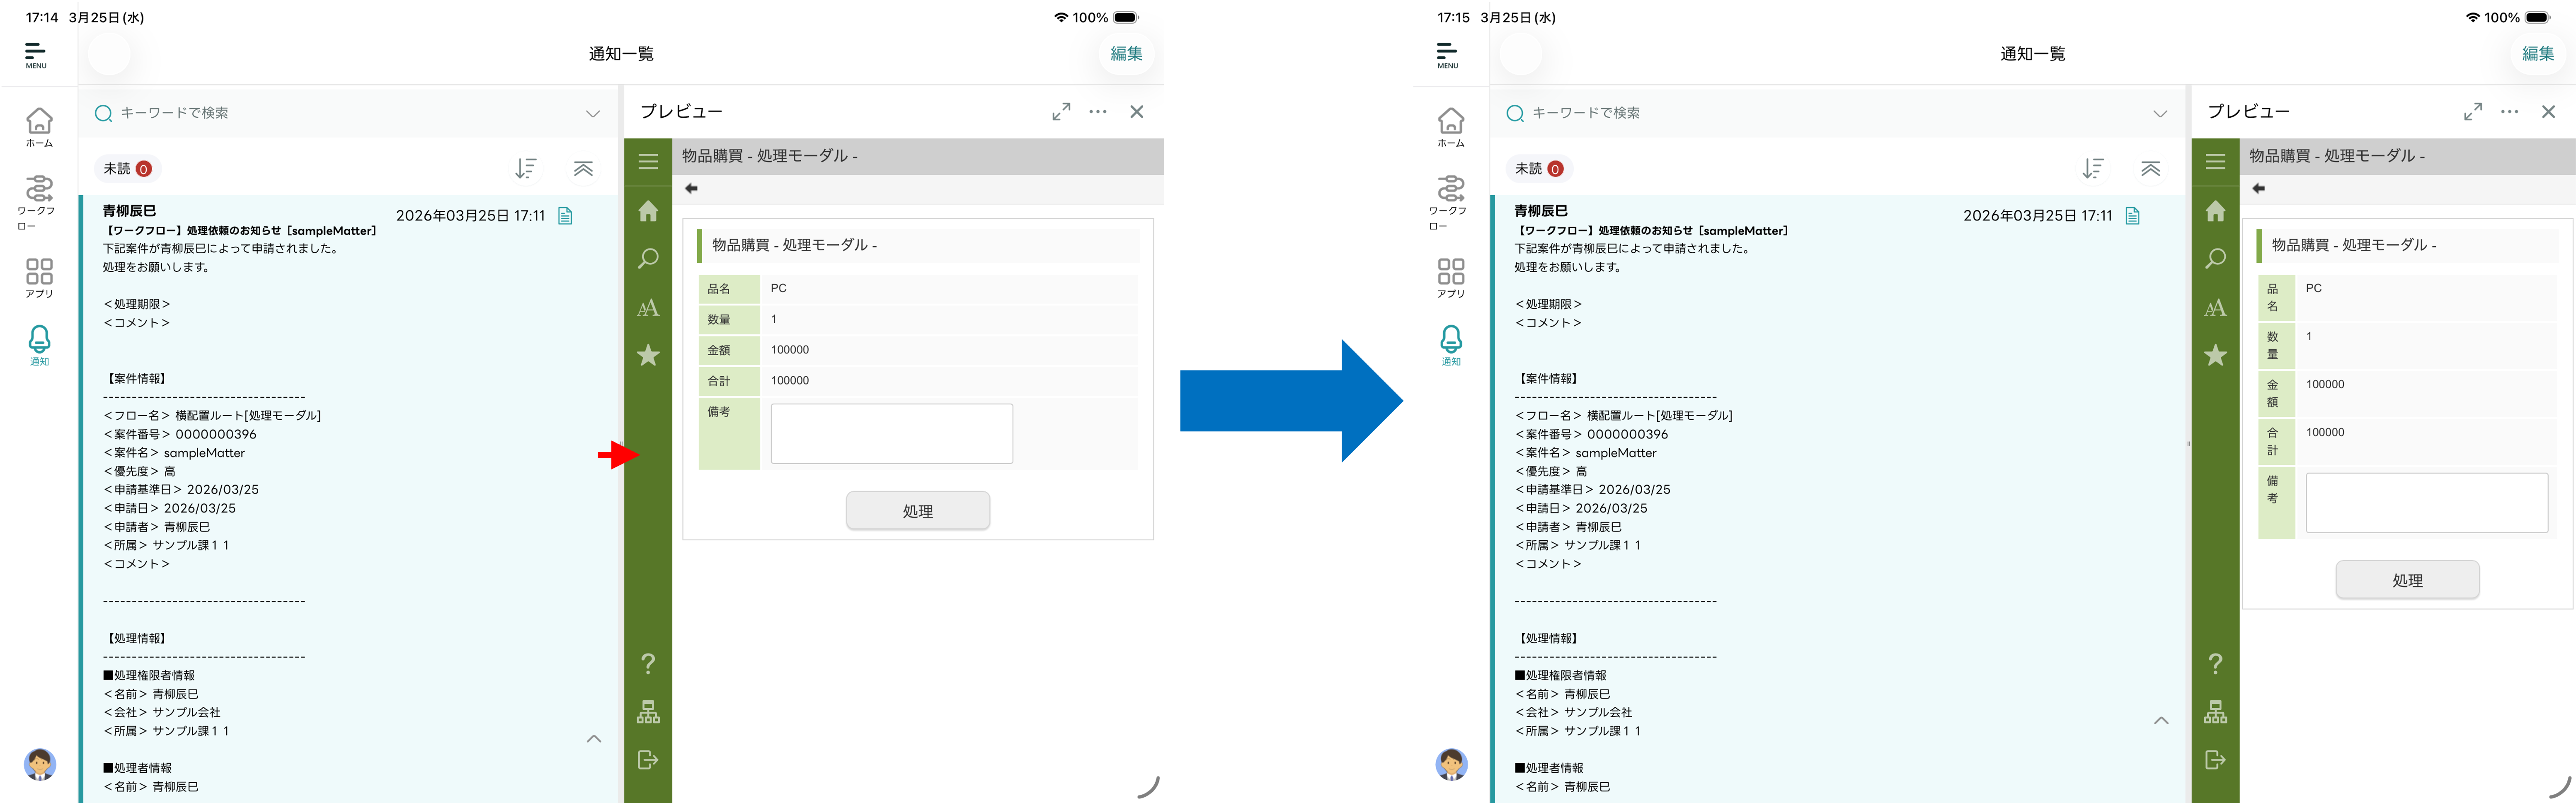Open the MENU icon in the 17:14 screenshot
Screen dimensions: 2576x803
(36, 55)
